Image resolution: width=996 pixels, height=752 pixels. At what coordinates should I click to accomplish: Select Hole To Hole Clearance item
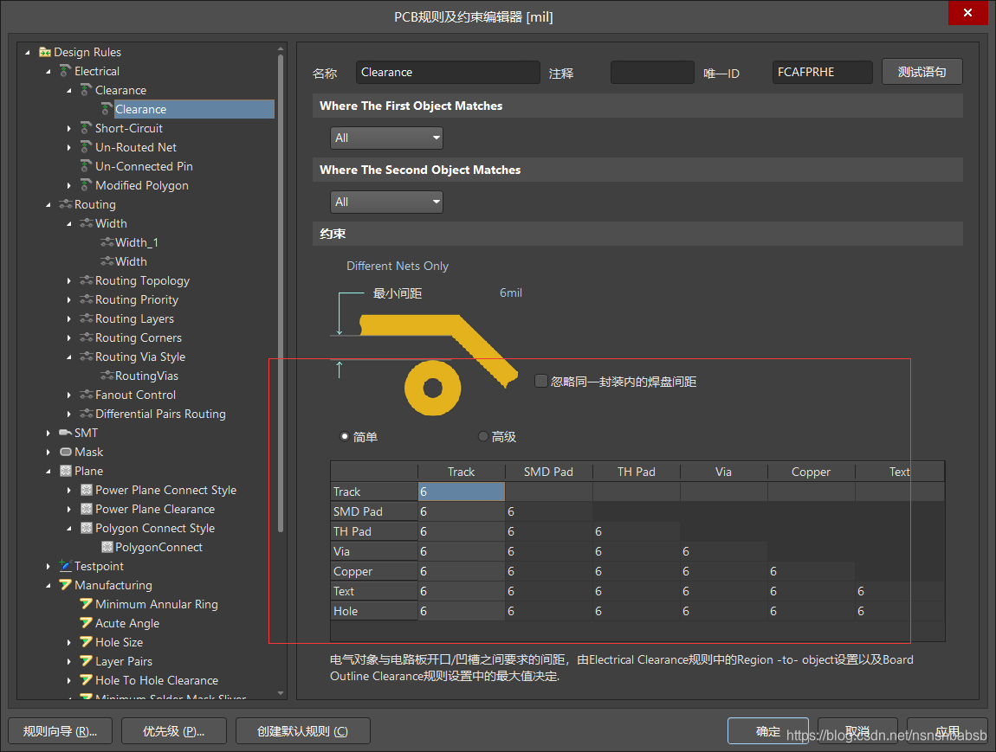coord(157,680)
